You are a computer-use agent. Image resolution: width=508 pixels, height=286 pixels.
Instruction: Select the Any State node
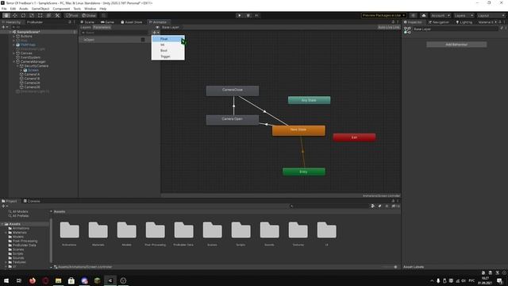309,100
